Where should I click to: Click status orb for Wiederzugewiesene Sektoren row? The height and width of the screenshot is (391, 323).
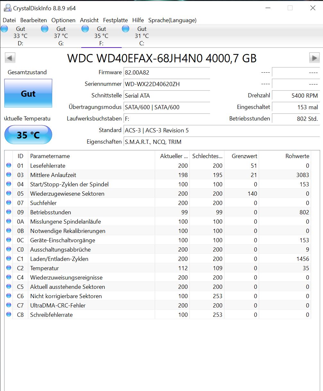(x=9, y=193)
